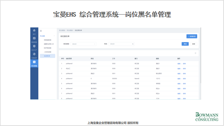Click edit link for the 机加工 row
Image resolution: width=224 pixels, height=126 pixels.
179,69
